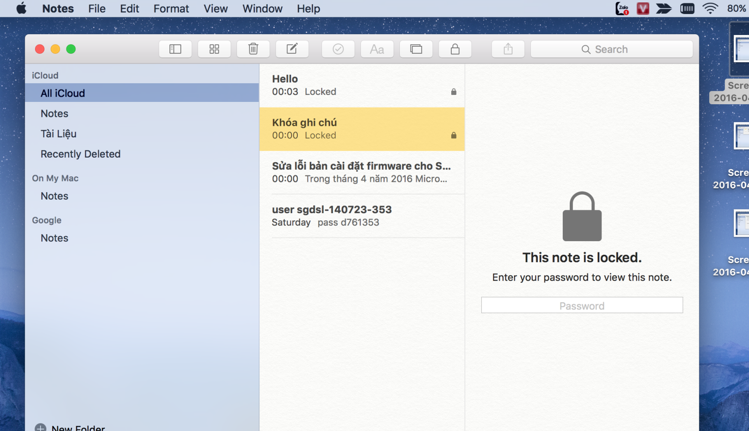The width and height of the screenshot is (749, 431).
Task: Open the Window menu
Action: pos(262,8)
